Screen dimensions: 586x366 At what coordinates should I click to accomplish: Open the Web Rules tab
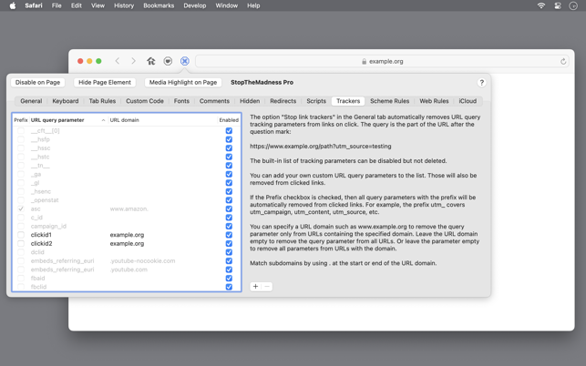(x=434, y=101)
